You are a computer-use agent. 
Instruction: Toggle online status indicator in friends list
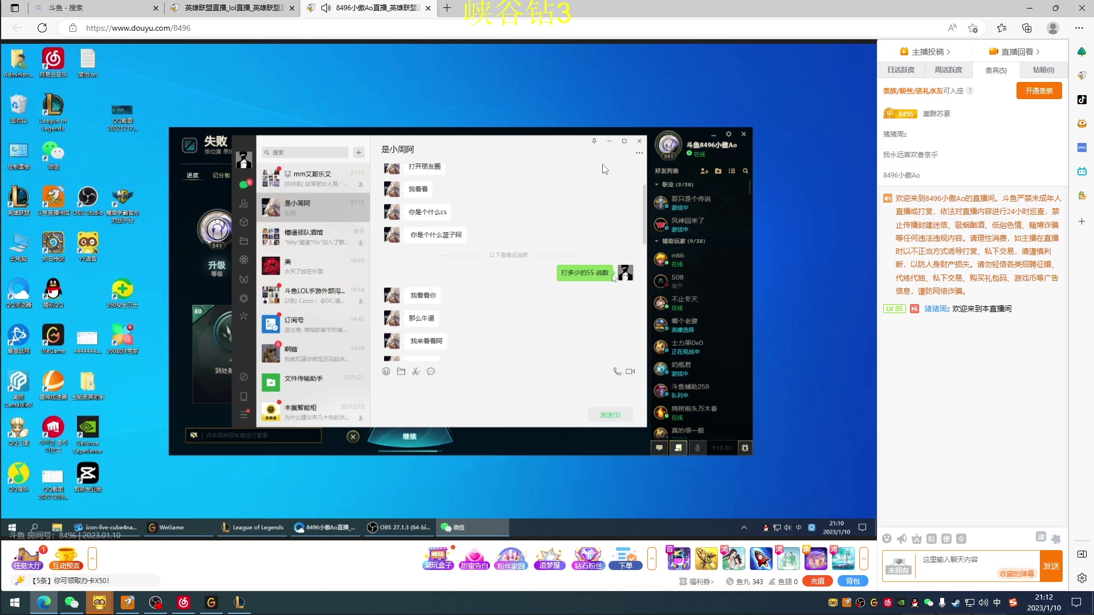pos(689,155)
